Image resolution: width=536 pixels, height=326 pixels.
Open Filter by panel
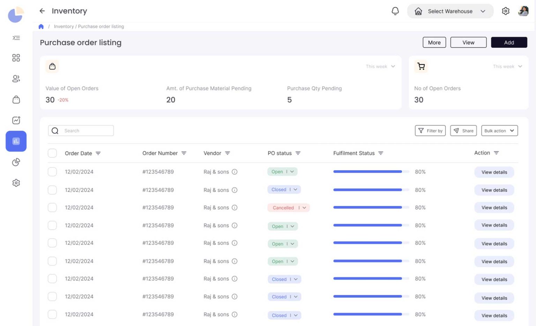click(430, 131)
